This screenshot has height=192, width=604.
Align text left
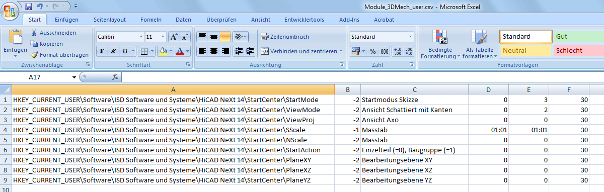pyautogui.click(x=202, y=51)
